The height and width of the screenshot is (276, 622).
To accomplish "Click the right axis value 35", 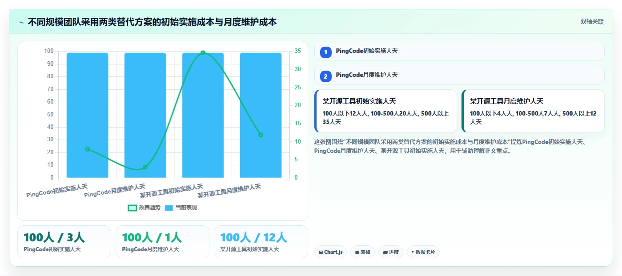I will click(297, 51).
